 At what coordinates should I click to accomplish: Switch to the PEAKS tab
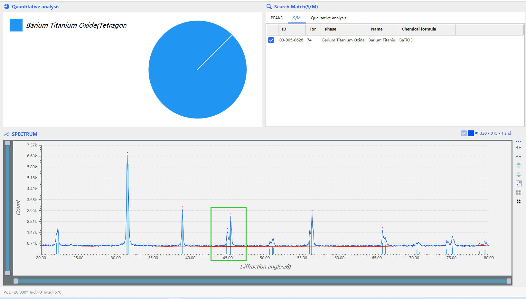tap(277, 18)
